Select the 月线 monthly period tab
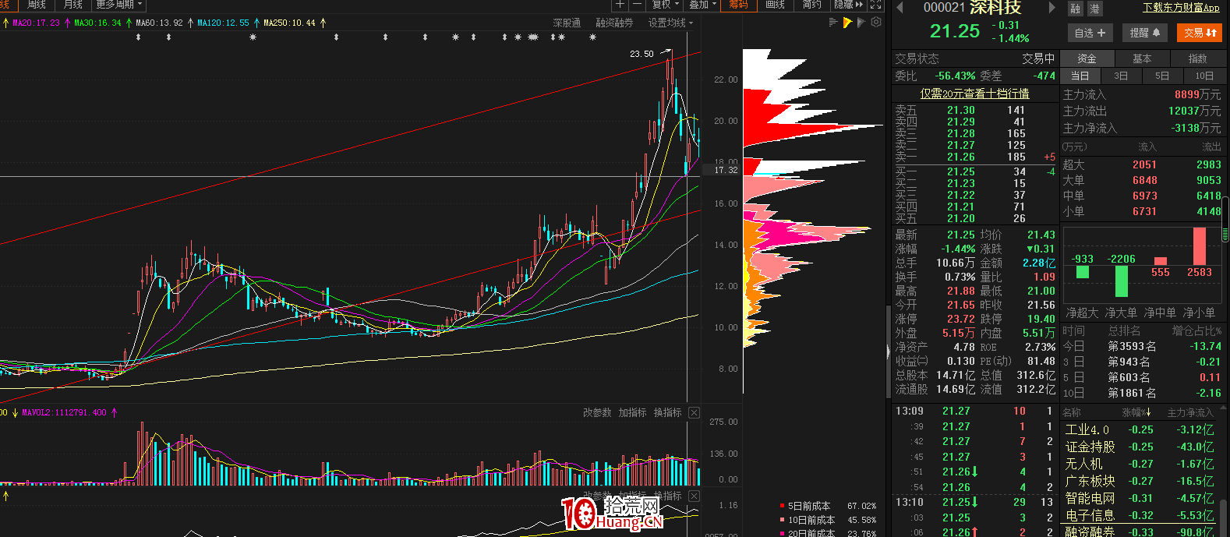Screen dimensions: 1230x537 [73, 5]
